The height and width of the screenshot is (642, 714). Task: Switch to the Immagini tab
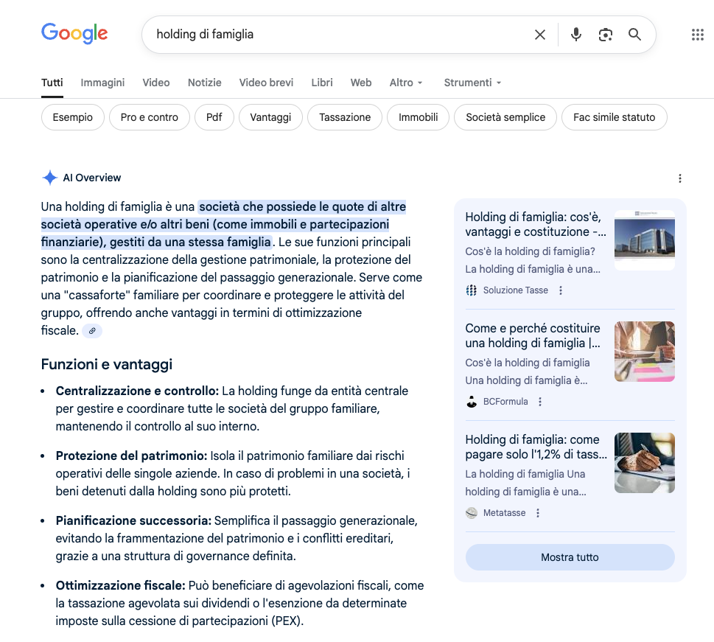[x=102, y=83]
